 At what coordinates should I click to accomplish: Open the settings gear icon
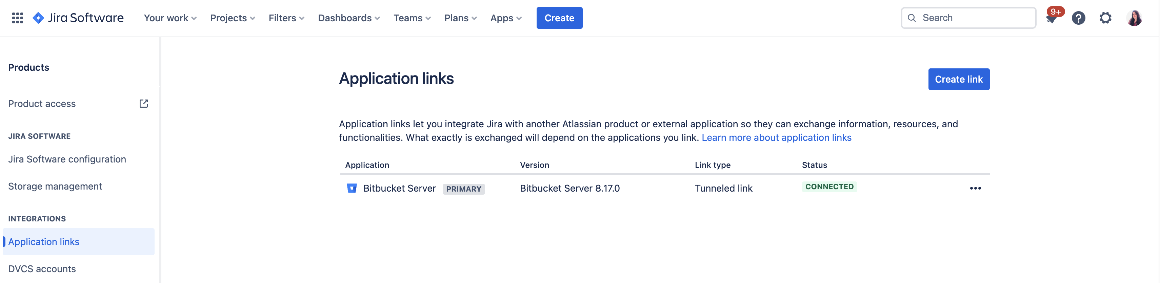coord(1105,18)
